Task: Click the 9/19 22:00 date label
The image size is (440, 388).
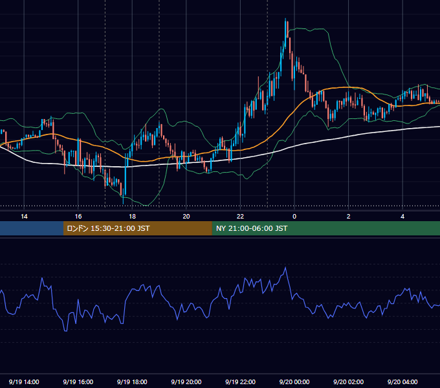Action: (241, 382)
